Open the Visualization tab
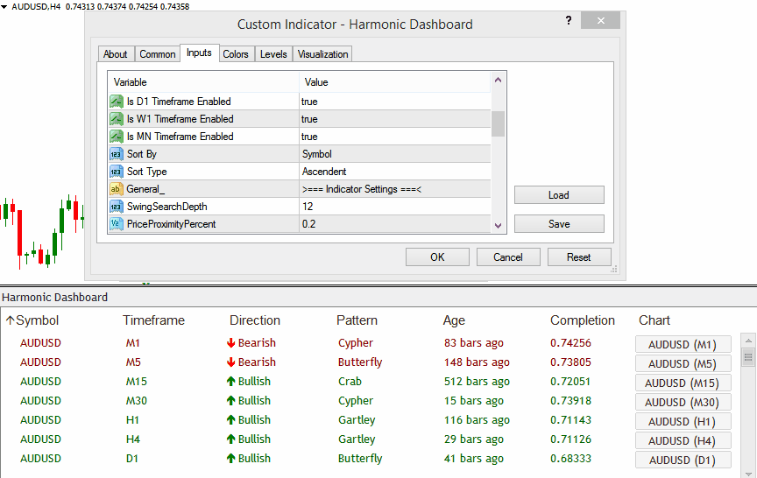This screenshot has width=757, height=478. point(322,54)
